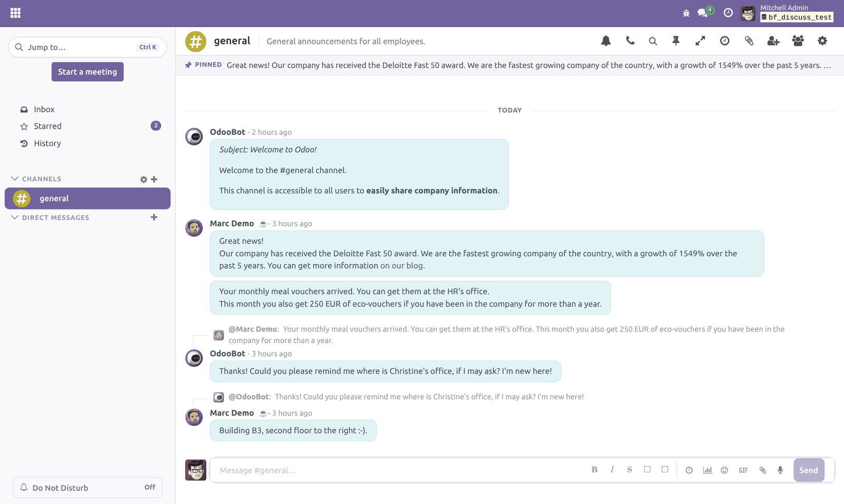Open the Inbox mailbox
This screenshot has width=844, height=504.
pyautogui.click(x=88, y=109)
